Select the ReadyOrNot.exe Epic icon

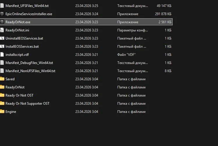[2, 22]
